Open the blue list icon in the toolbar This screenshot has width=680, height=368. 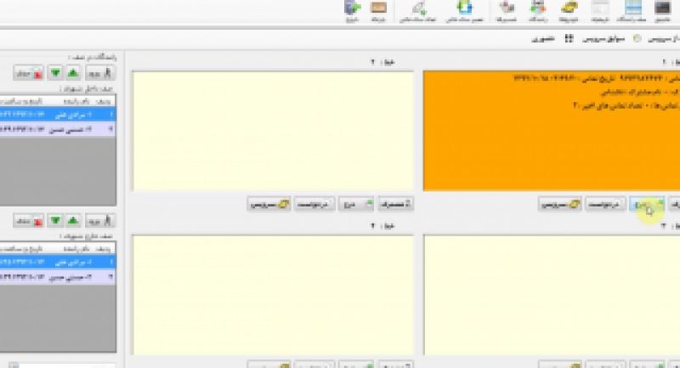coord(629,11)
